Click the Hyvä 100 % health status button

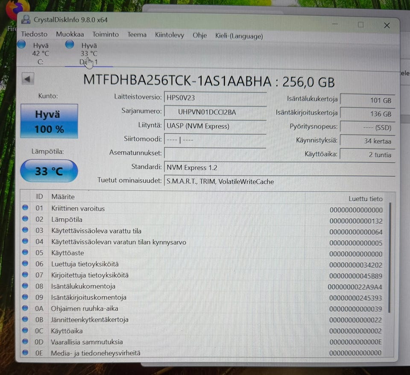tap(49, 121)
